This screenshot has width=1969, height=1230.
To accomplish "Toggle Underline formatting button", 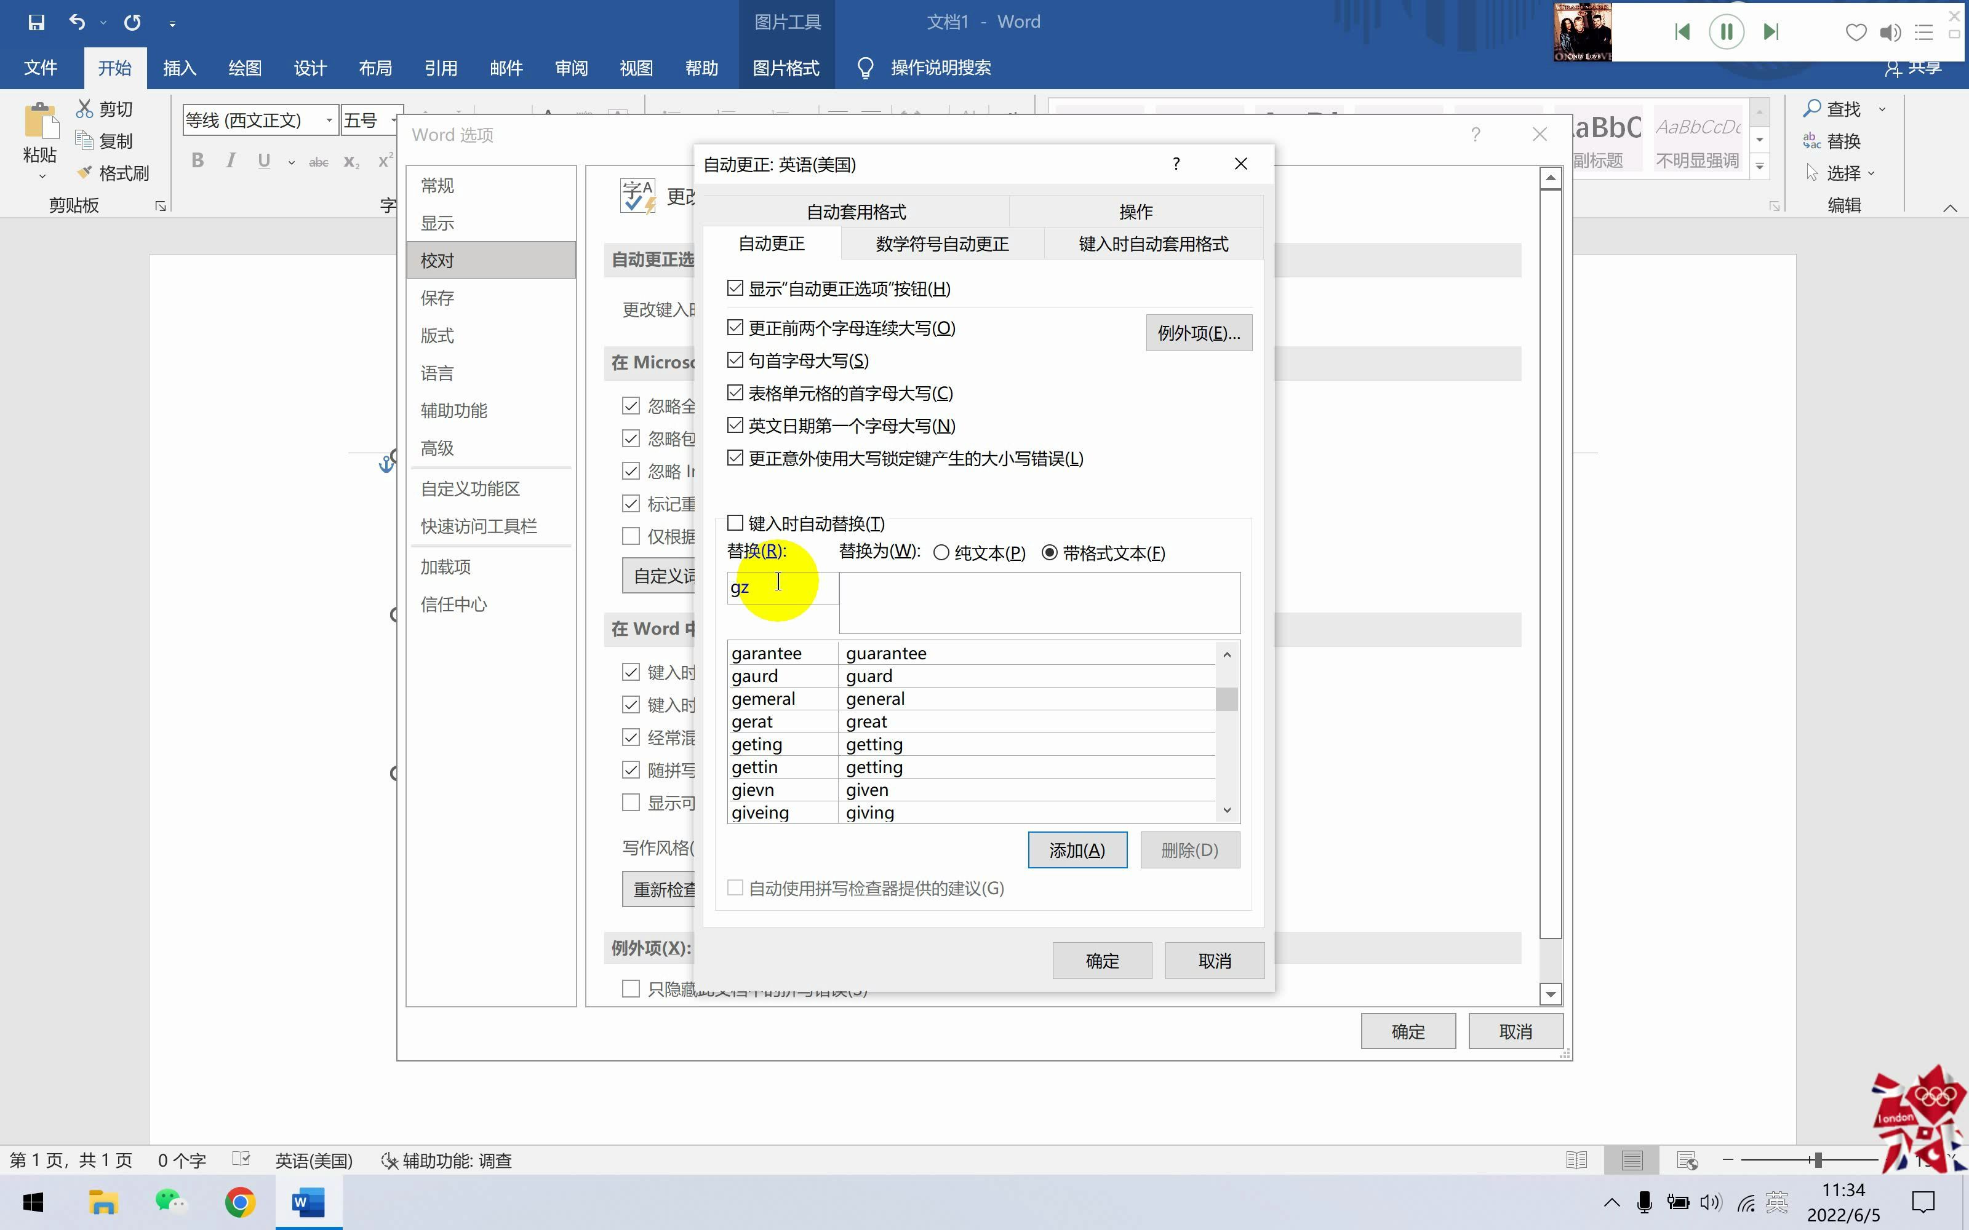I will click(x=263, y=161).
